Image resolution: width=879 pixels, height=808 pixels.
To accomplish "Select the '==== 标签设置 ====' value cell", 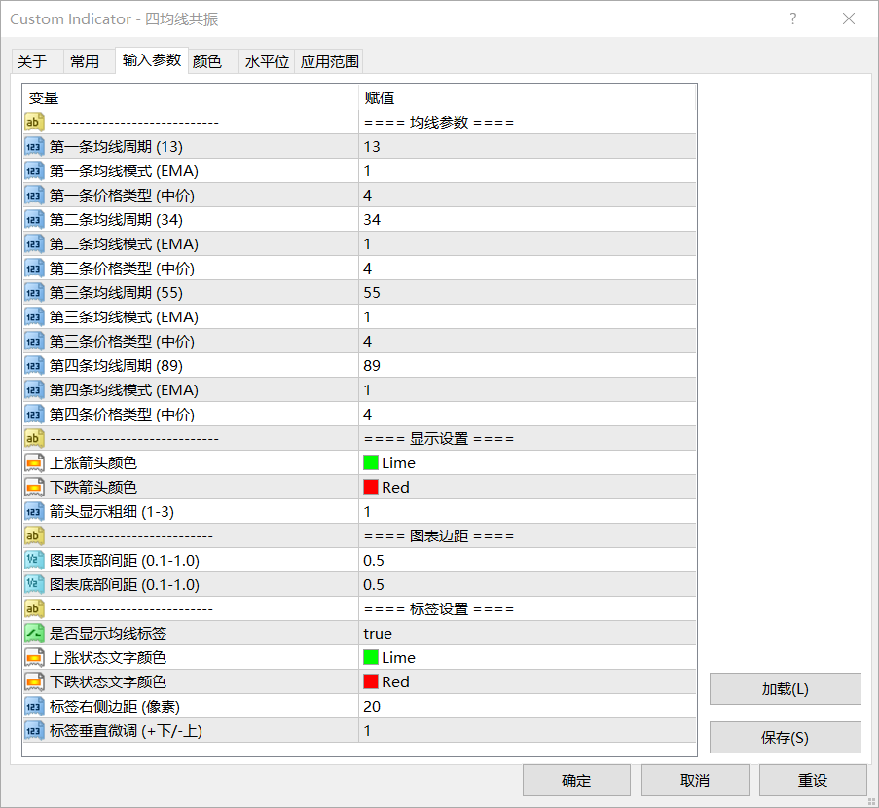I will [x=528, y=609].
